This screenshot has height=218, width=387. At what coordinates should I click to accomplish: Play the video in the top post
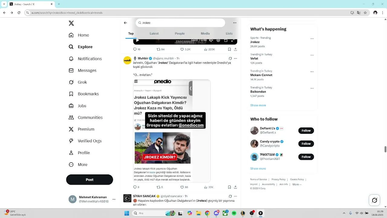(138, 40)
